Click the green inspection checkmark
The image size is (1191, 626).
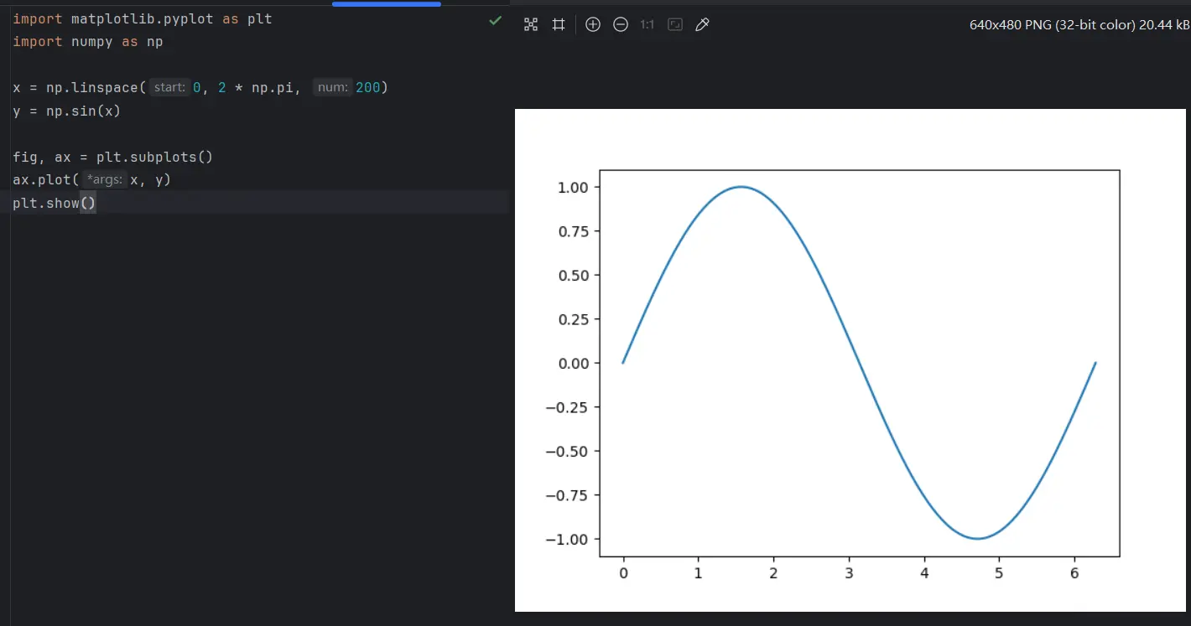[496, 20]
